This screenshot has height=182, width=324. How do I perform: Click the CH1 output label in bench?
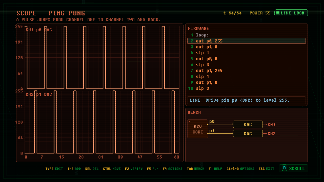271,124
